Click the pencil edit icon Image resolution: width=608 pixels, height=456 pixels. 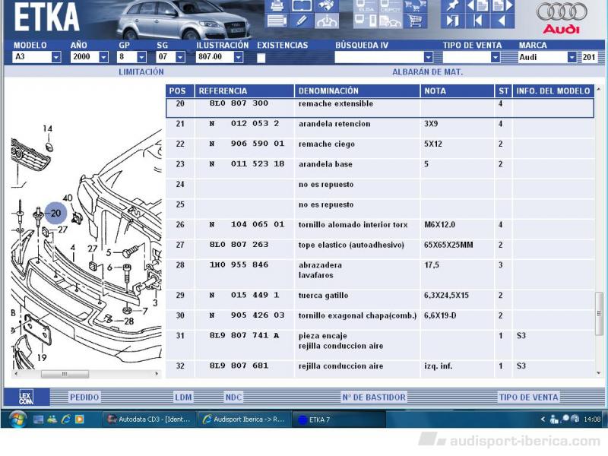coord(302,21)
